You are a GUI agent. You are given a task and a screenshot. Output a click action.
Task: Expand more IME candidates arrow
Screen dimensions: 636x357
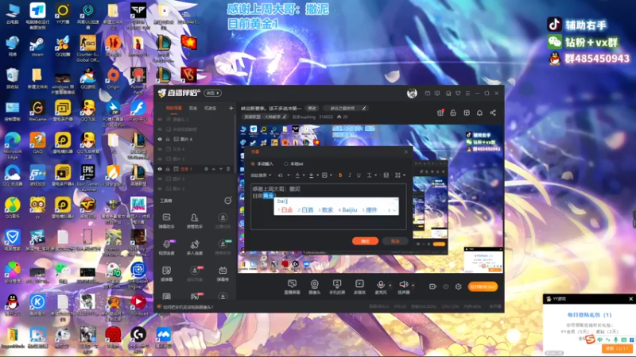pos(394,210)
